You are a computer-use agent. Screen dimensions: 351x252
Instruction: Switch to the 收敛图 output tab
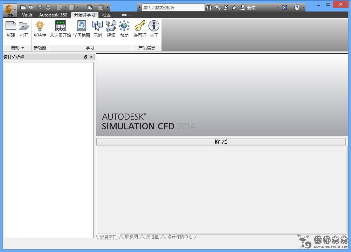point(131,237)
